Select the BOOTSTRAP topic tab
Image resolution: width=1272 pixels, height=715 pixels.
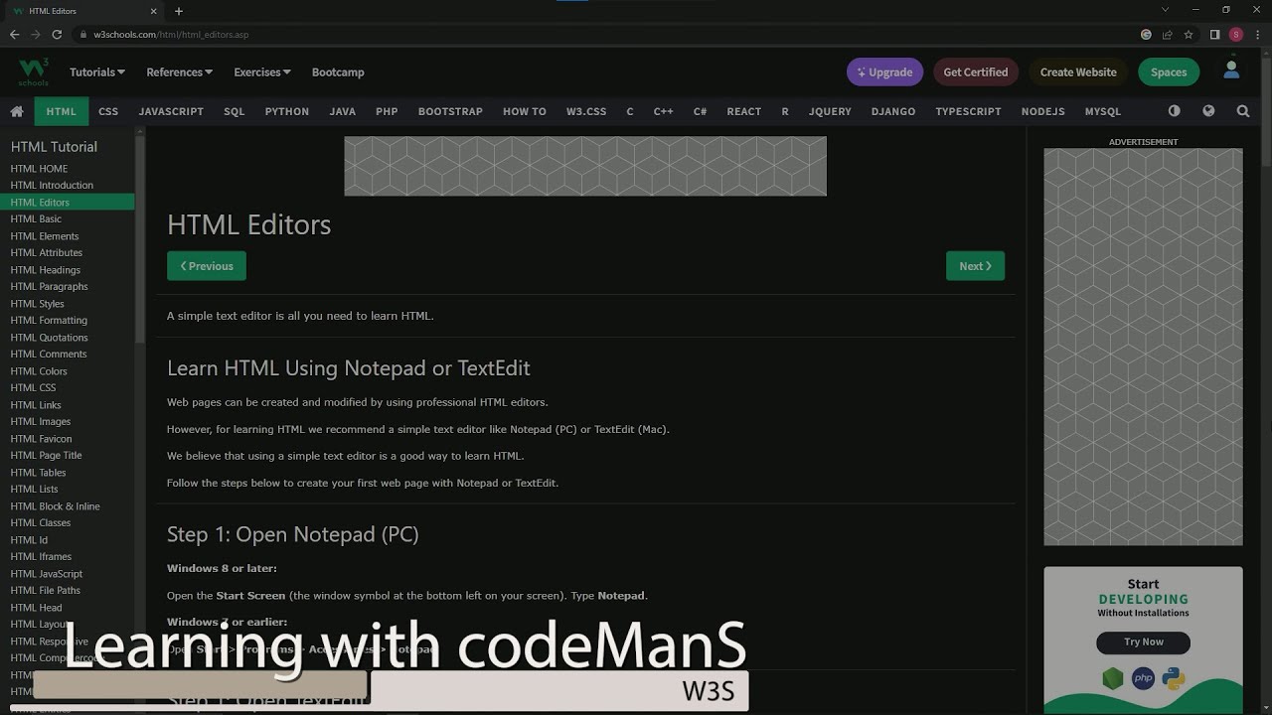[450, 111]
